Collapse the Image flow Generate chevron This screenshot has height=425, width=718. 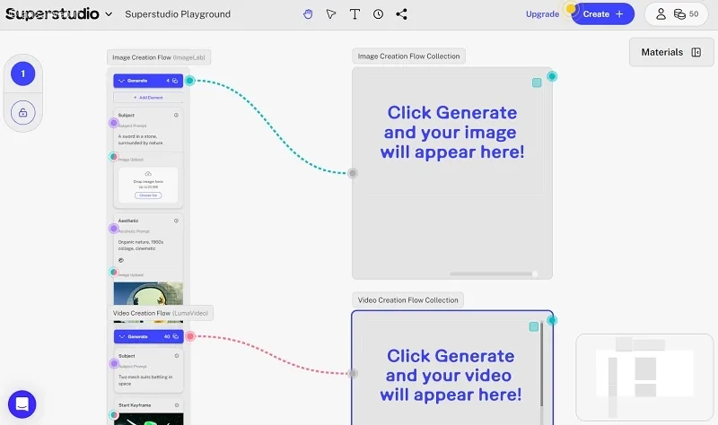(121, 81)
